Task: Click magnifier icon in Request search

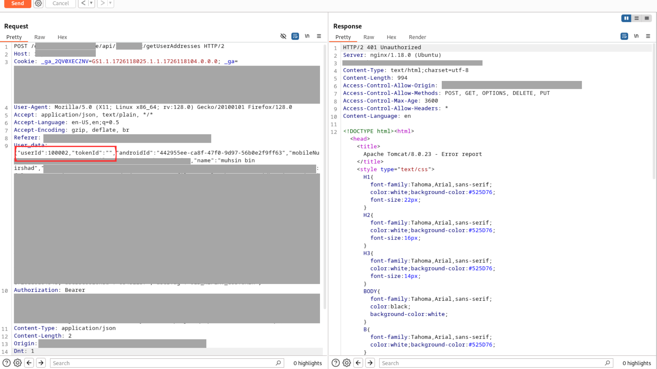Action: pos(279,363)
